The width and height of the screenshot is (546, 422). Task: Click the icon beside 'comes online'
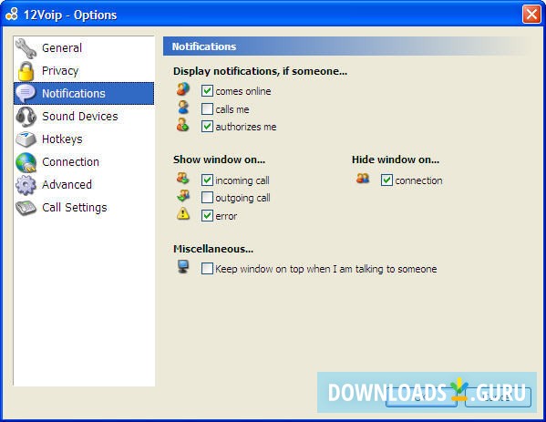(183, 89)
